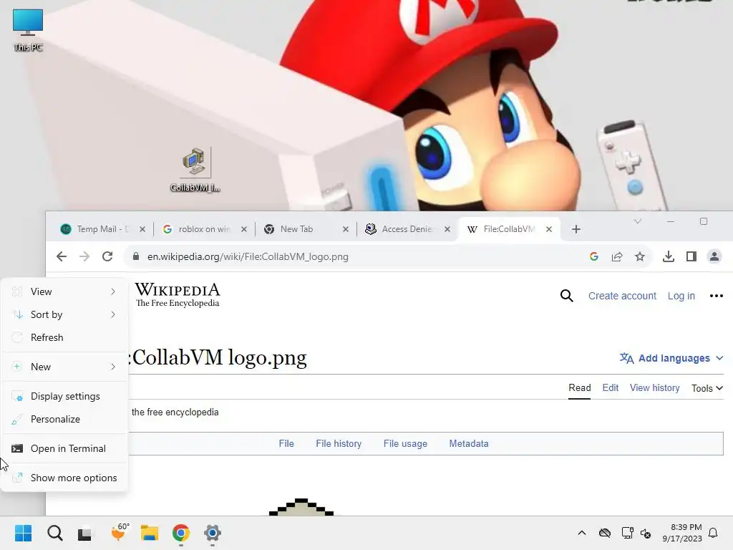
Task: Select the Read tab
Action: pyautogui.click(x=580, y=387)
